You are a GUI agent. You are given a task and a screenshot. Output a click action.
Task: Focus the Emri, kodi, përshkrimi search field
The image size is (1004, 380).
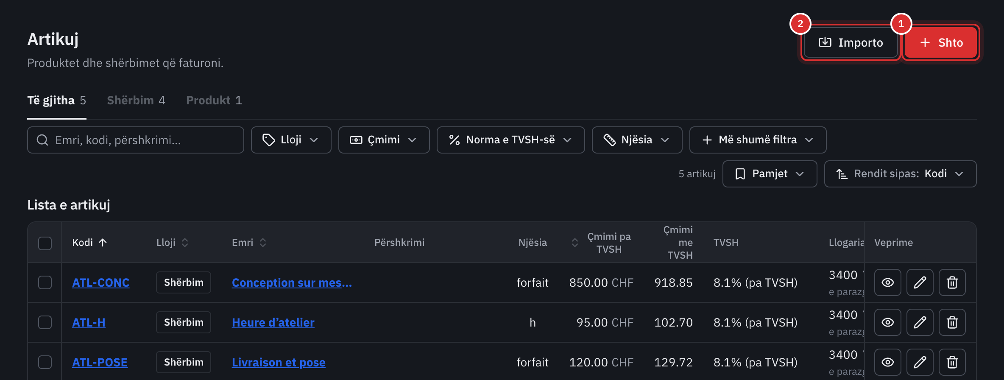136,140
